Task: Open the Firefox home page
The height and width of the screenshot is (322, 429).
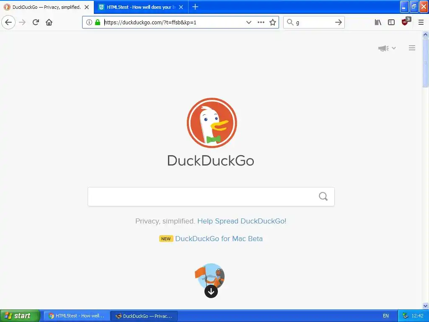Action: tap(49, 22)
